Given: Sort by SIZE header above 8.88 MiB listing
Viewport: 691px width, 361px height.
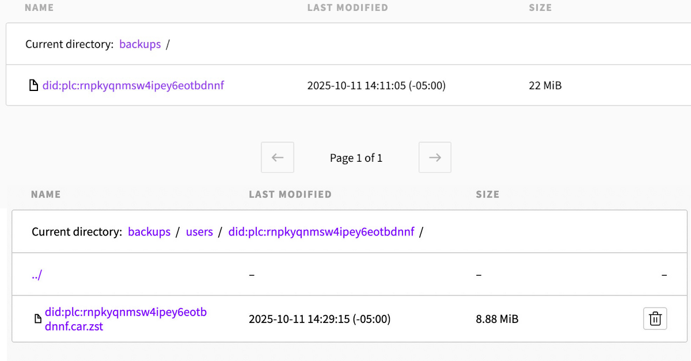Looking at the screenshot, I should (487, 195).
